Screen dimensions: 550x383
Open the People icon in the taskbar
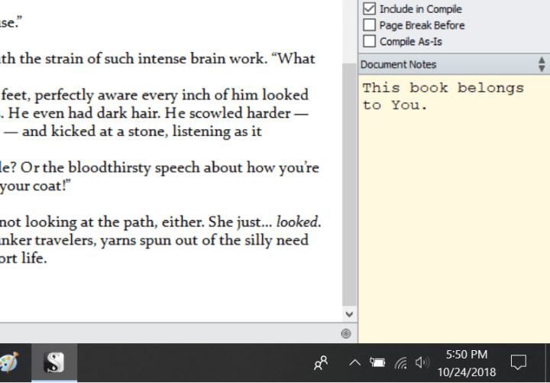click(x=321, y=363)
